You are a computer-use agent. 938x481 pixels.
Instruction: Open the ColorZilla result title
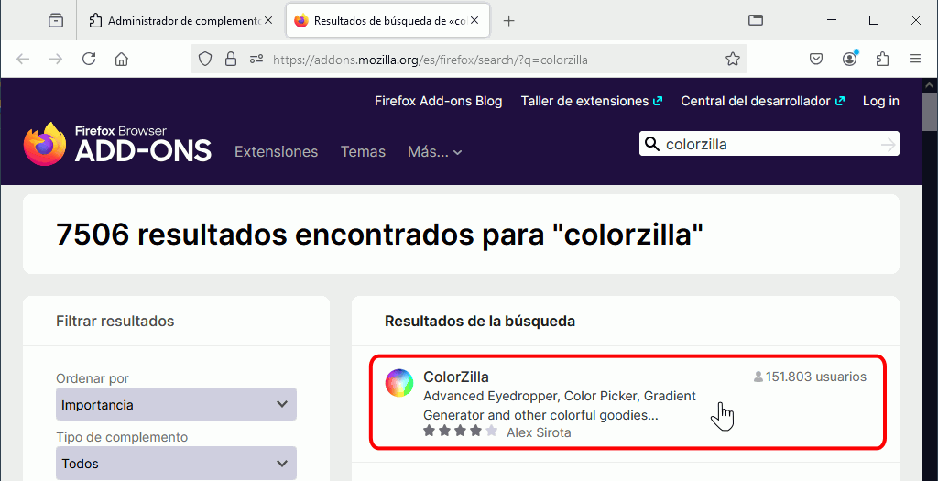(456, 377)
